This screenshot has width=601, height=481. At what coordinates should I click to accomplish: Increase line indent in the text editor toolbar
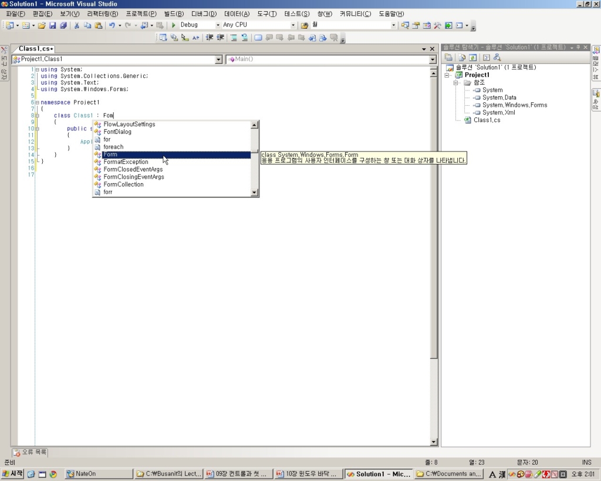coord(221,38)
